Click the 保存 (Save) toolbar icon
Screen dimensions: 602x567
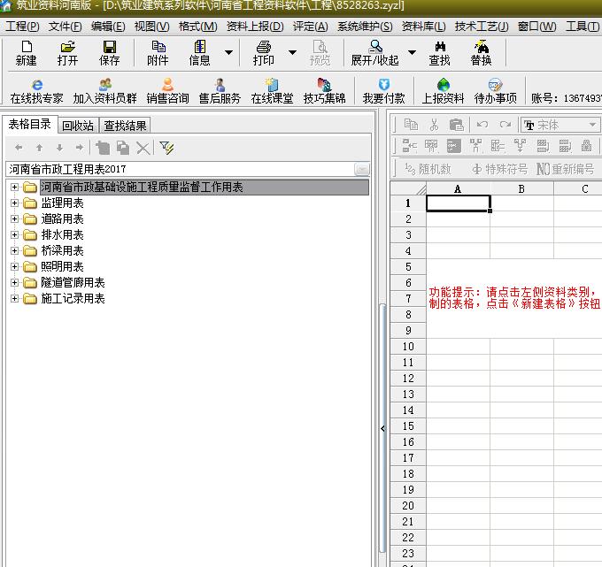(x=109, y=48)
